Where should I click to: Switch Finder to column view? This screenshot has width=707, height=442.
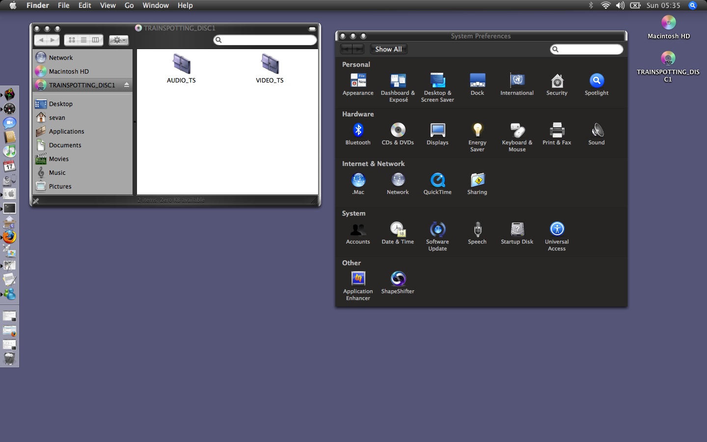[96, 40]
